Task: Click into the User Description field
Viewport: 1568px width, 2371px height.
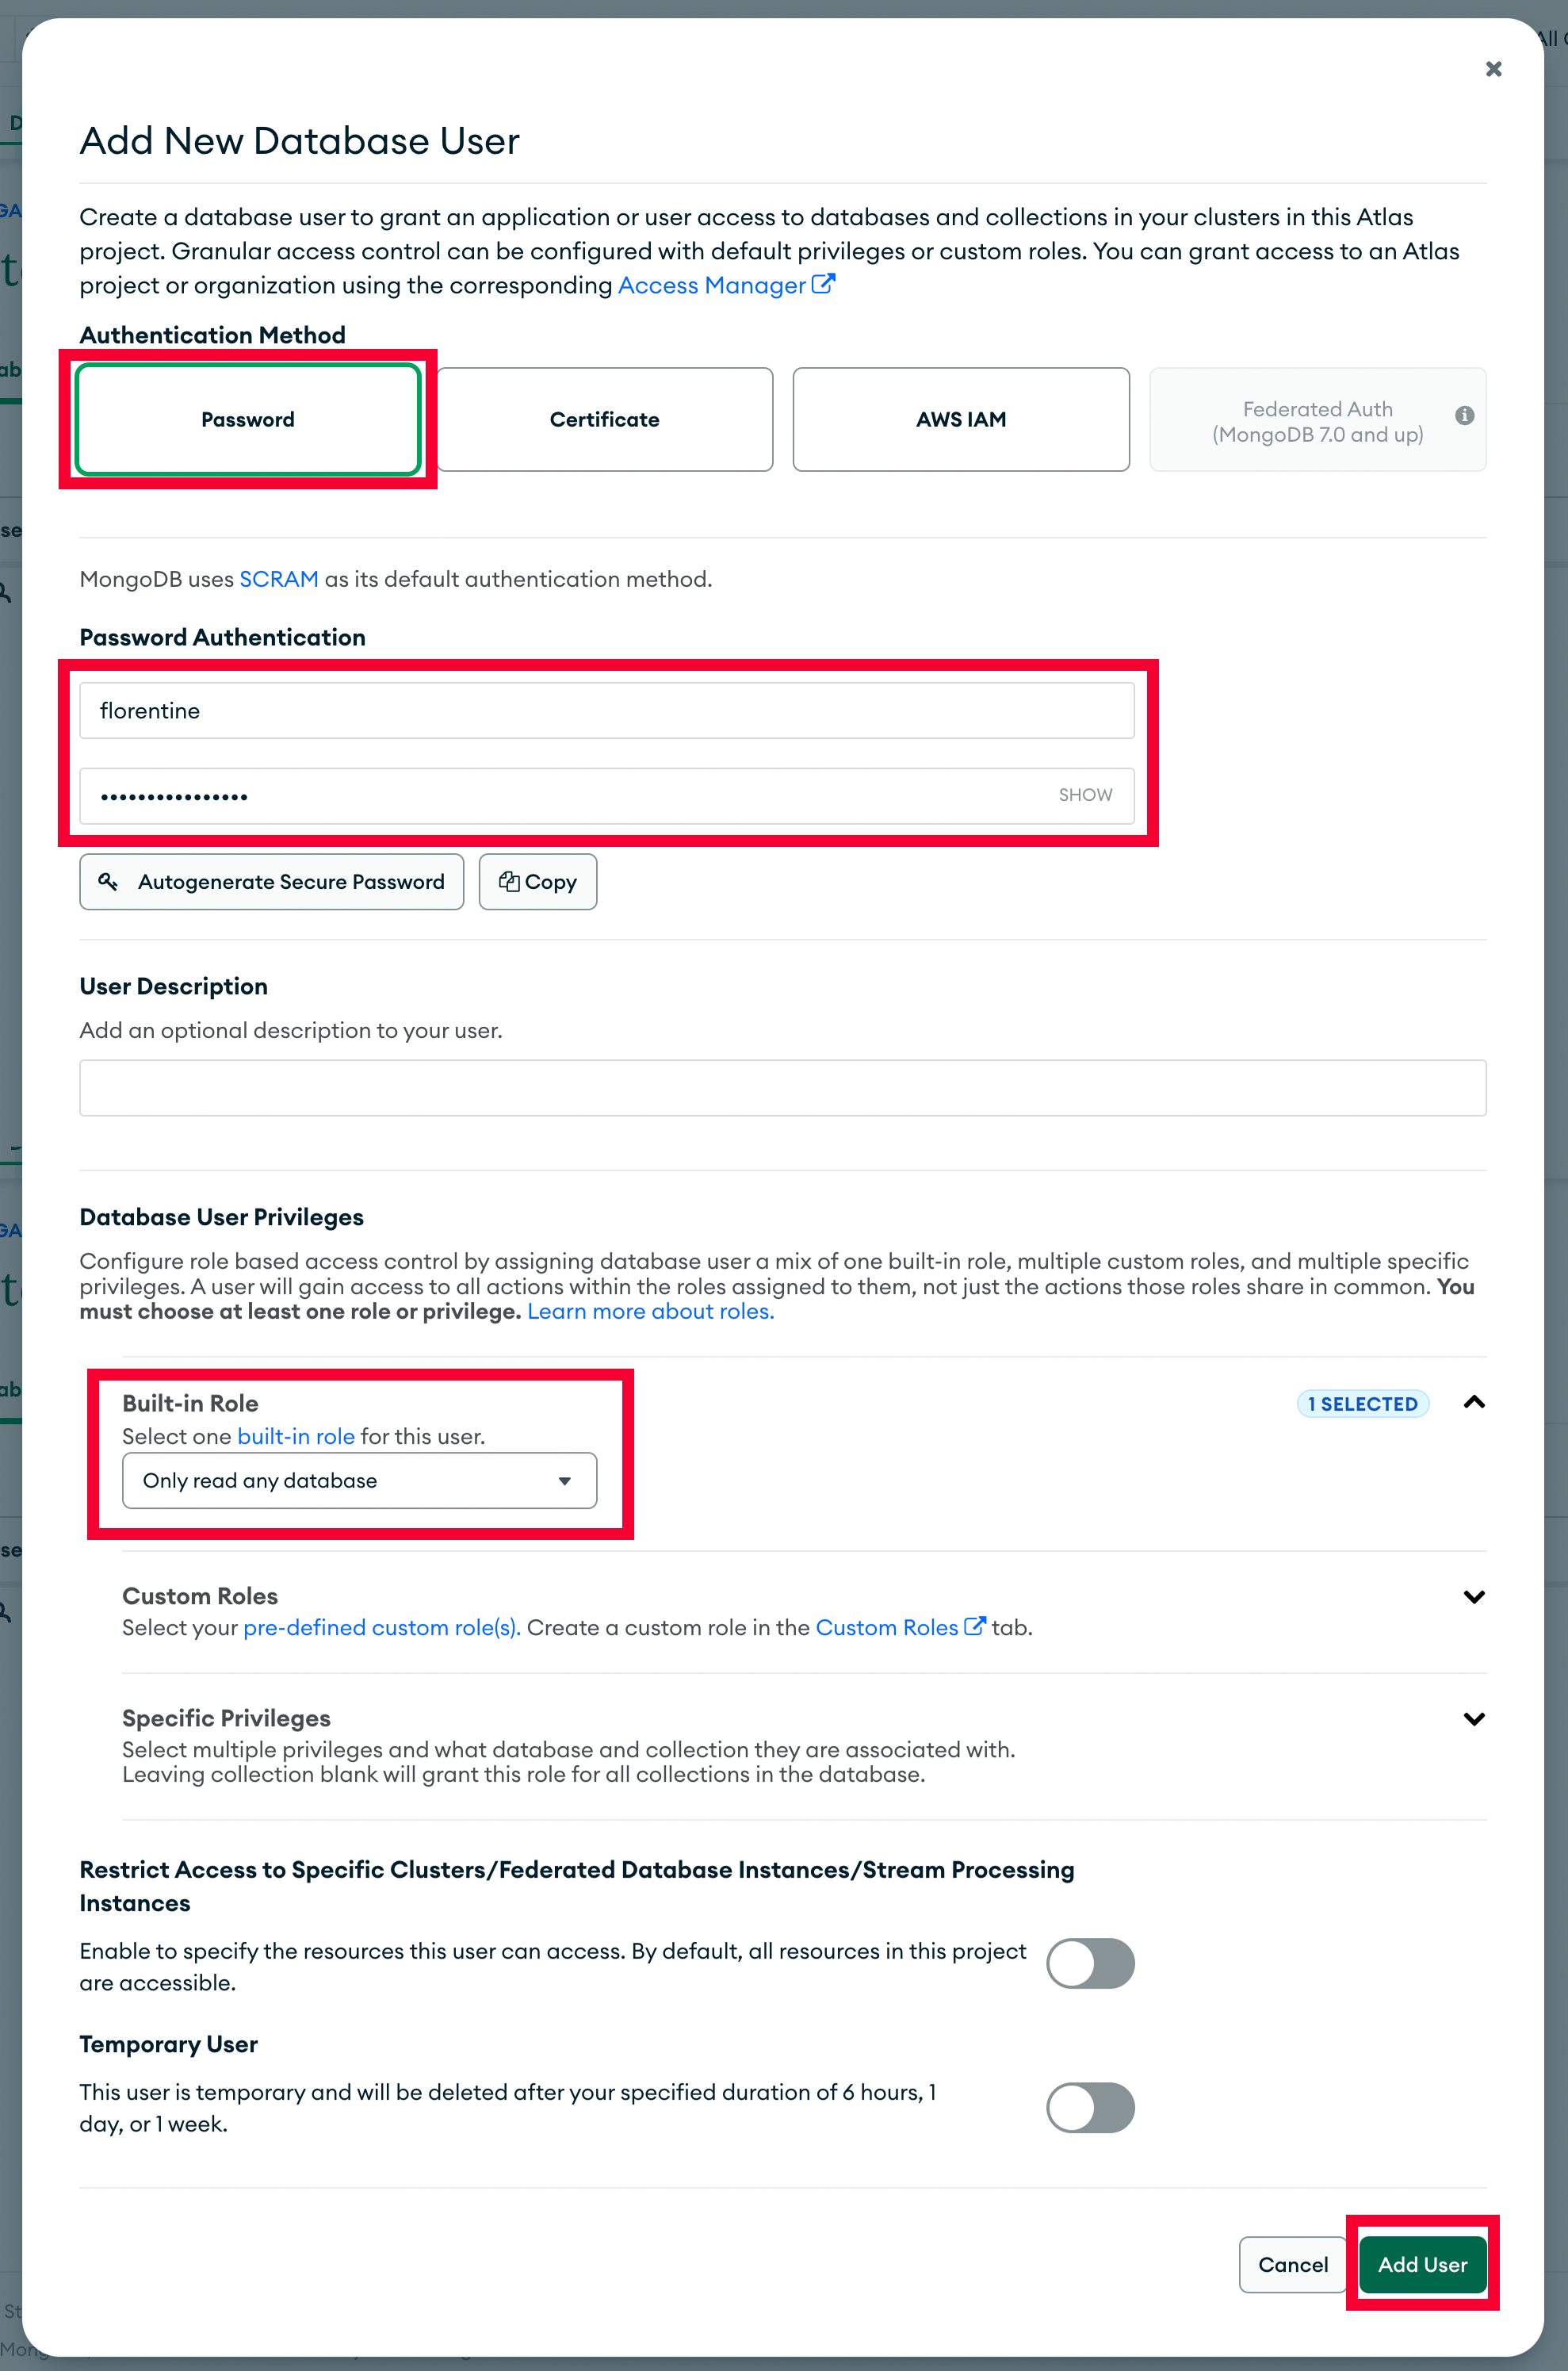Action: [x=783, y=1087]
